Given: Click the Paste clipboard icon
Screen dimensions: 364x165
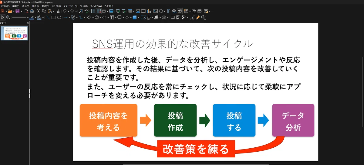Looking at the screenshot, I should coord(49,11).
